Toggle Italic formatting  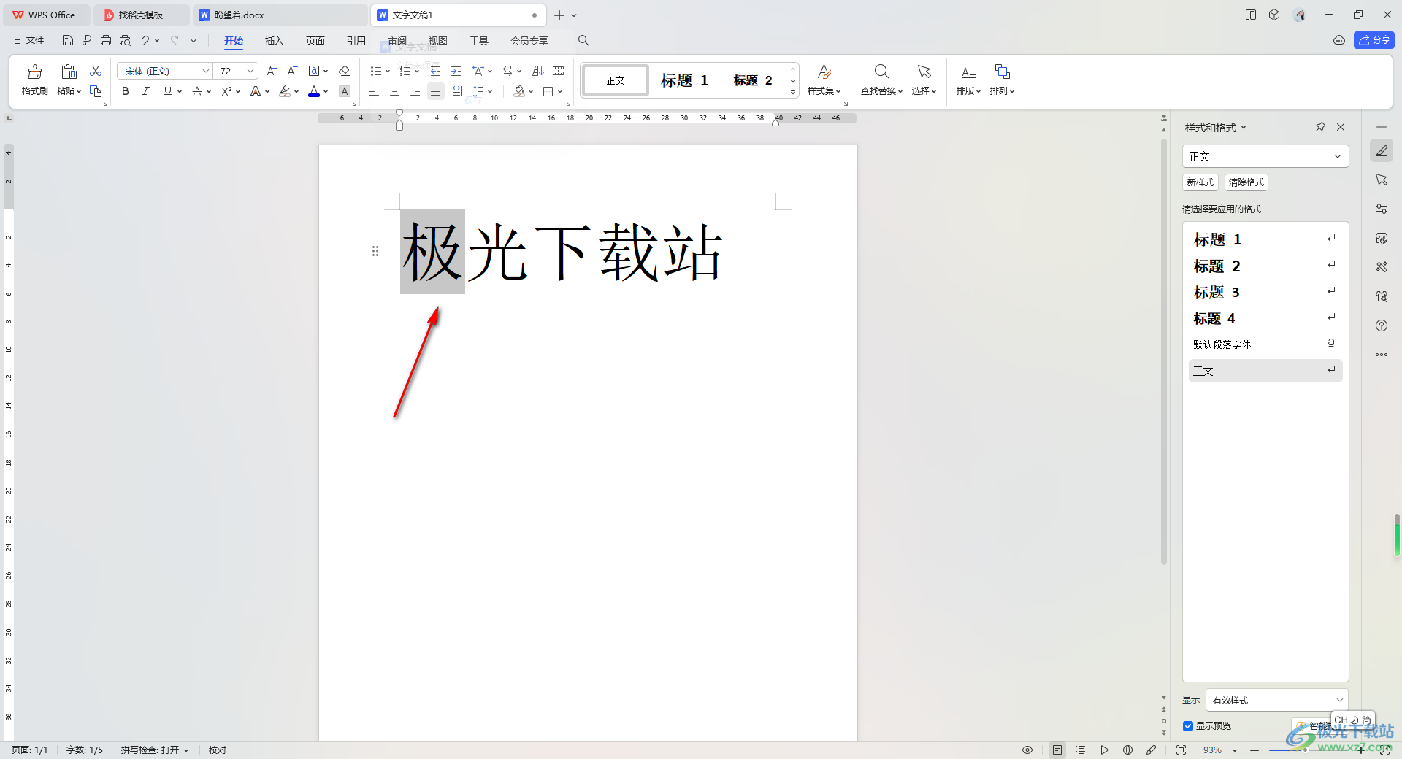click(145, 91)
